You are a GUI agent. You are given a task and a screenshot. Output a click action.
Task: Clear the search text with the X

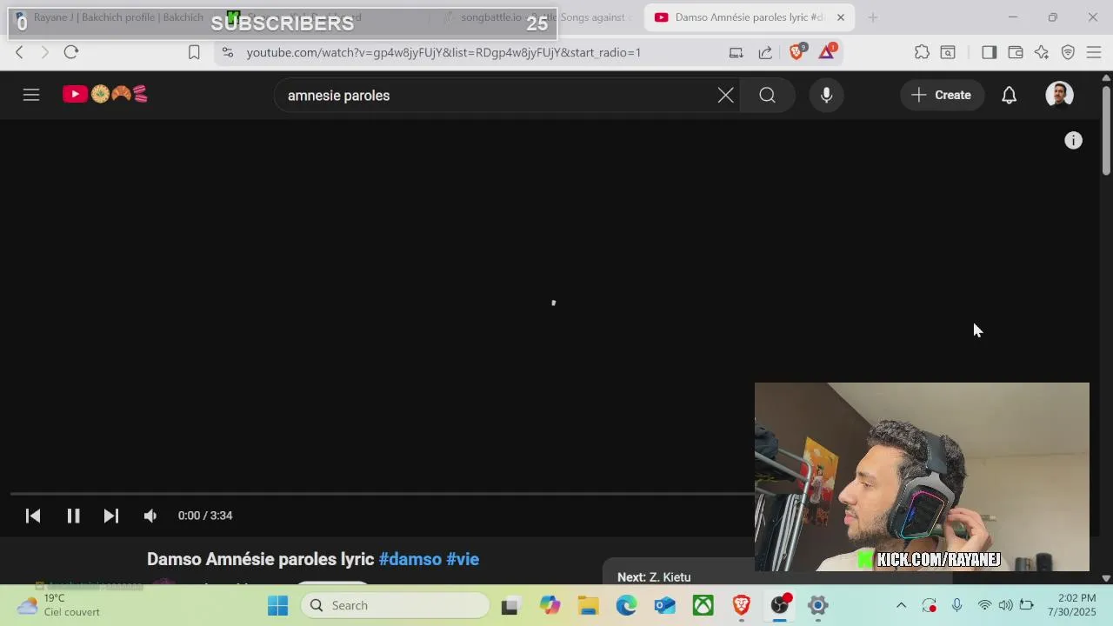(x=725, y=96)
